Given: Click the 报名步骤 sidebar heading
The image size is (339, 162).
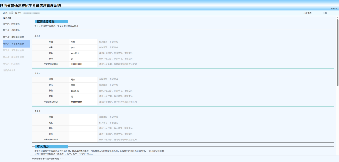Looking at the screenshot, I should pos(8,18).
